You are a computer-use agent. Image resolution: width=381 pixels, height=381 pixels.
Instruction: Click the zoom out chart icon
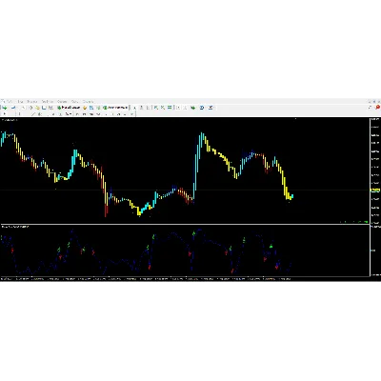tap(163, 108)
